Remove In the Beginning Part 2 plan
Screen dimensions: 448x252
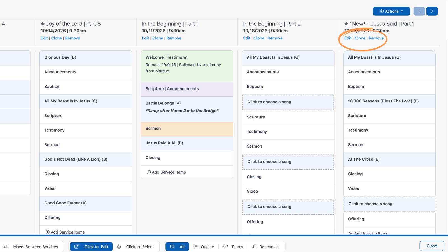click(275, 38)
